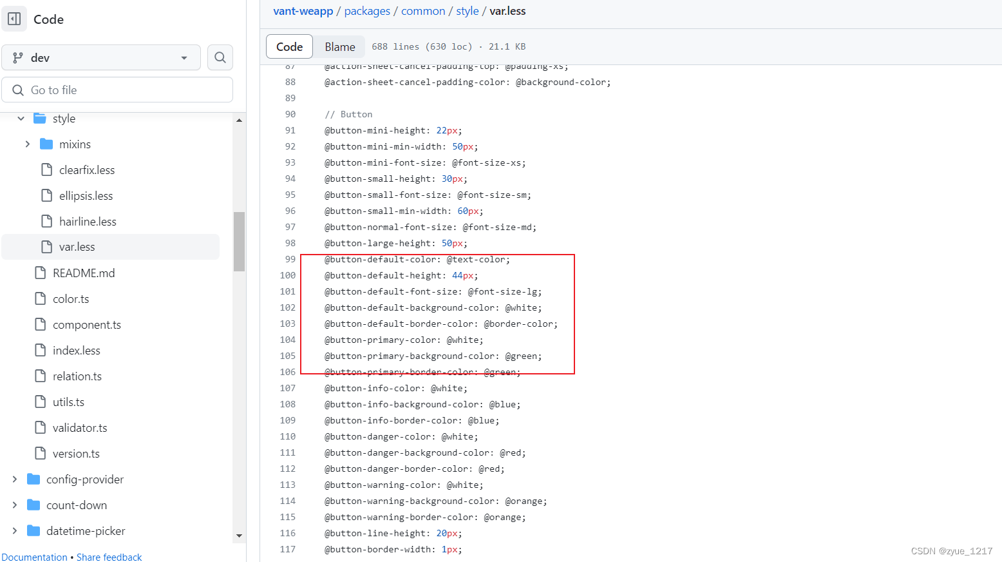Open the count-down folder
Viewport: 1002px width, 562px height.
tap(77, 505)
